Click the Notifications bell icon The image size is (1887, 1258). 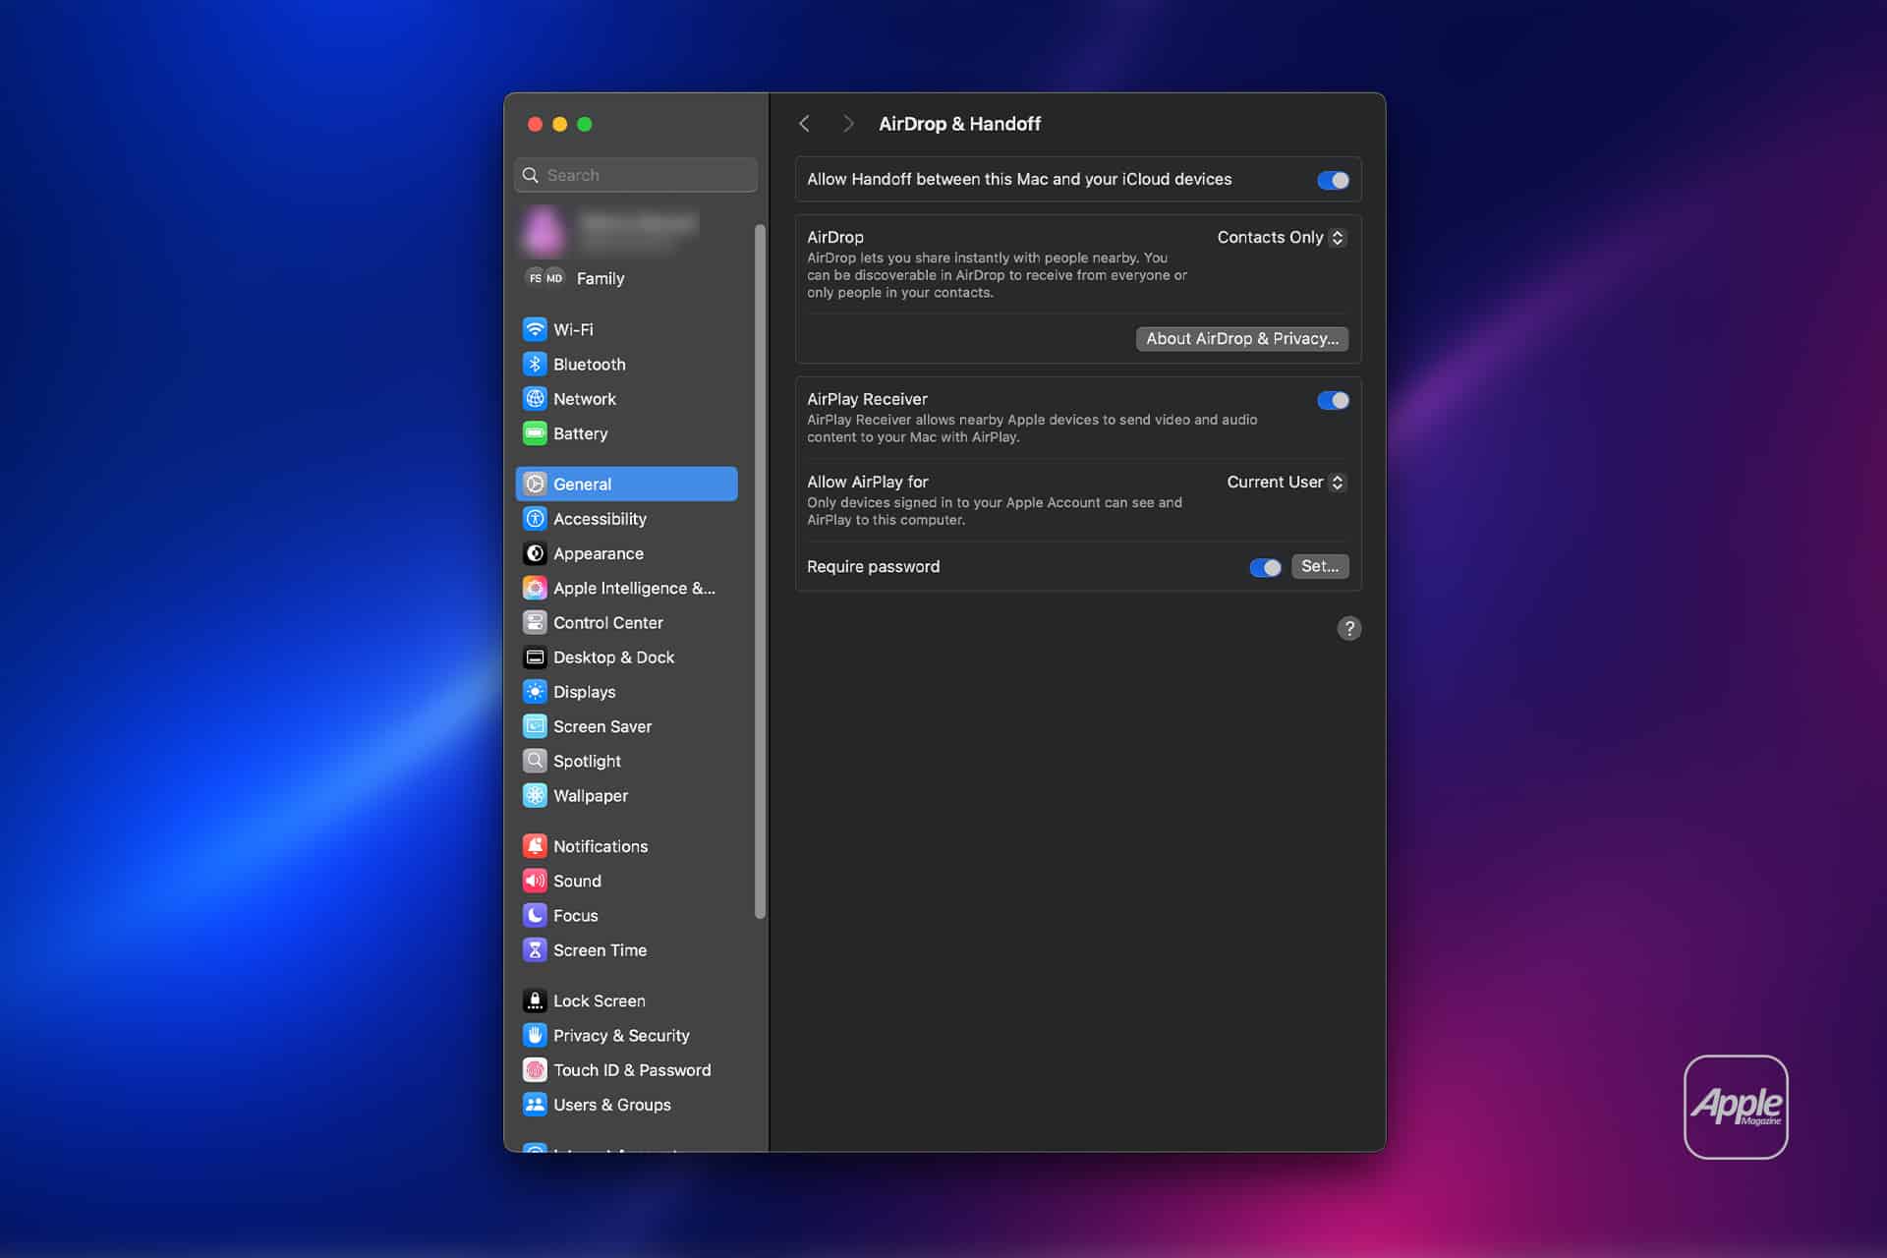click(x=535, y=846)
